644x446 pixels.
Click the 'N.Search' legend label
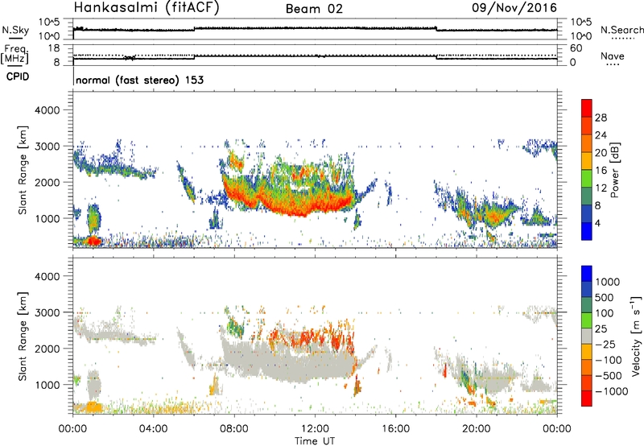622,30
